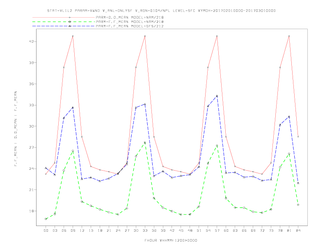Screen dimensions: 325x251
Task: Click x-axis forecast hour label 06
Action: pyautogui.click(x=64, y=230)
